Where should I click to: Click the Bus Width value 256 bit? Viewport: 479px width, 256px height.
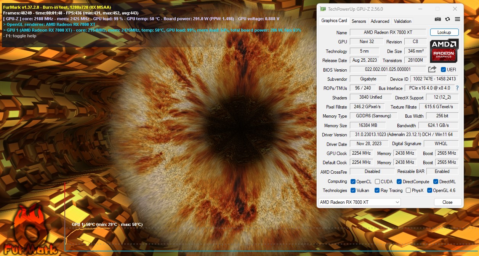pos(442,116)
